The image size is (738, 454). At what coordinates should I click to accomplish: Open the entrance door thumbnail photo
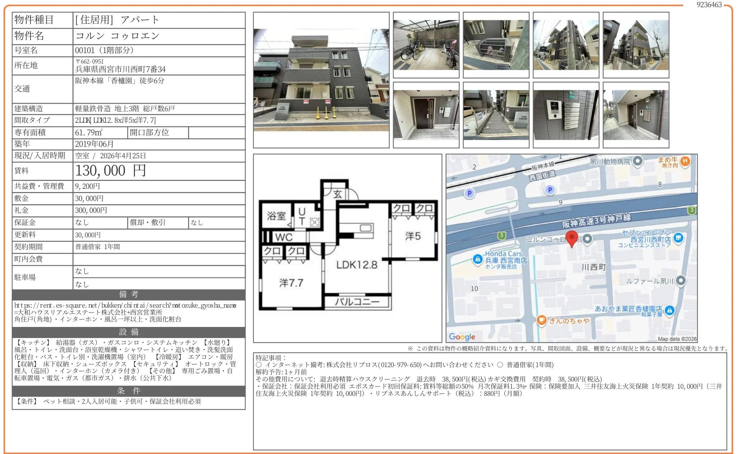[426, 115]
